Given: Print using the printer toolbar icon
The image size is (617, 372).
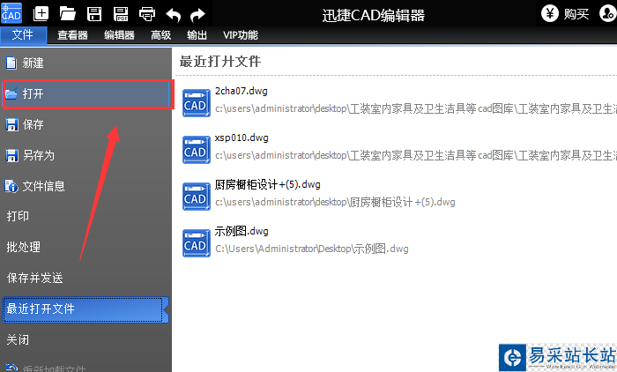Looking at the screenshot, I should click(147, 14).
